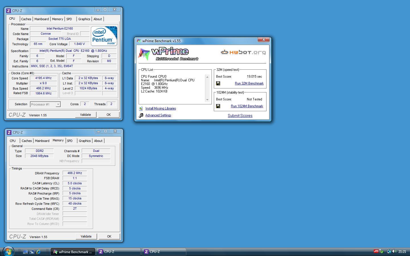Click Level 2 cache value 1024 KBytes
The width and height of the screenshot is (410, 256).
click(88, 88)
